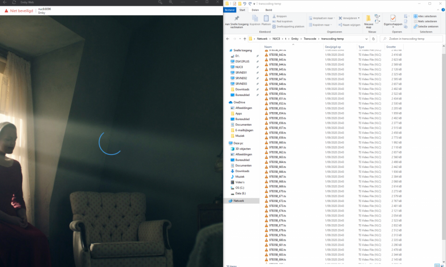Switch to the Delen ribbon tab
Screen dimensions: 446x267
[255, 10]
